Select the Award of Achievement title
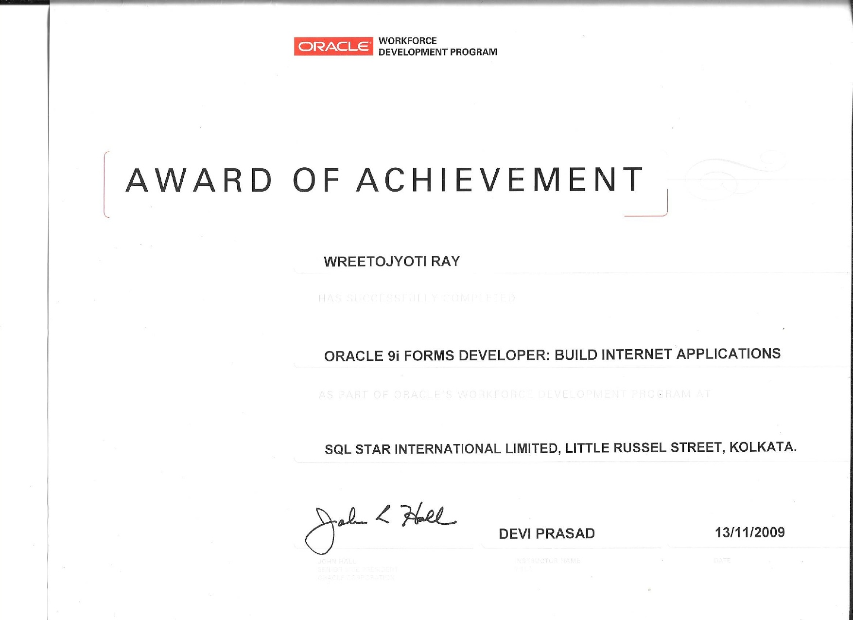This screenshot has height=620, width=853. pyautogui.click(x=385, y=180)
